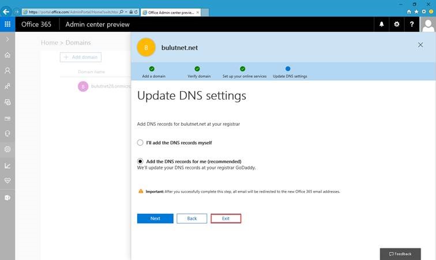The image size is (436, 260).
Task: Open the Users icon in sidebar
Action: coord(7,71)
